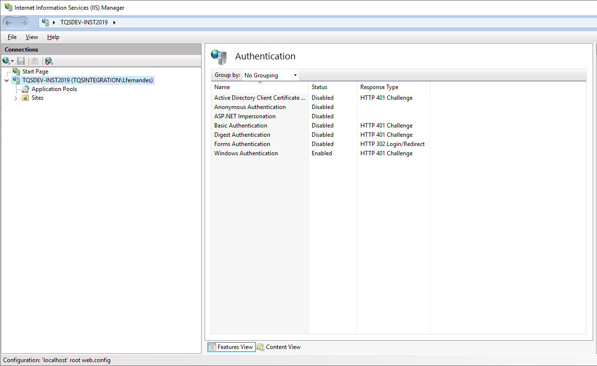Click the Start Page icon in tree

point(17,72)
